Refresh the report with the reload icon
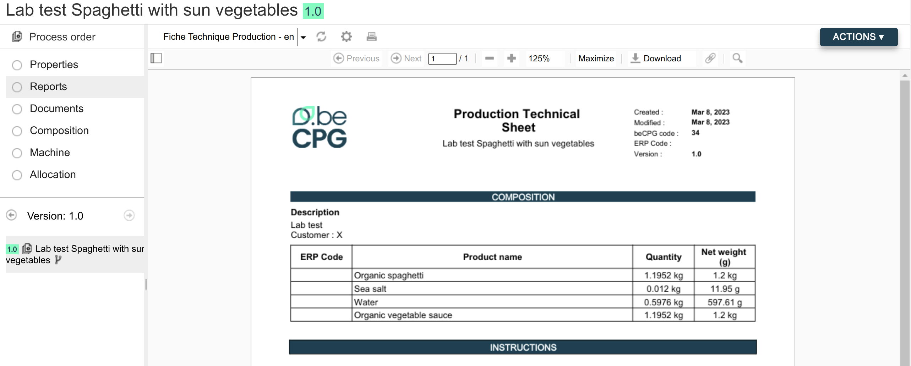 coord(321,37)
